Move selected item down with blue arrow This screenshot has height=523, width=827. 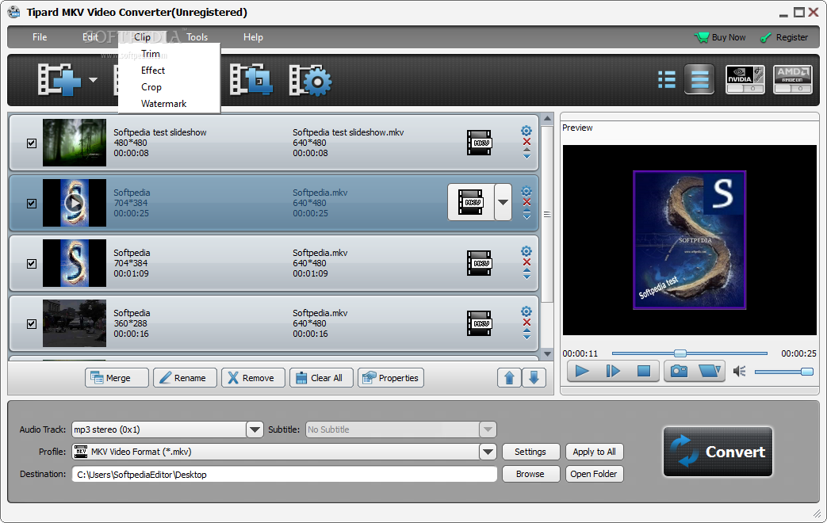(x=534, y=377)
